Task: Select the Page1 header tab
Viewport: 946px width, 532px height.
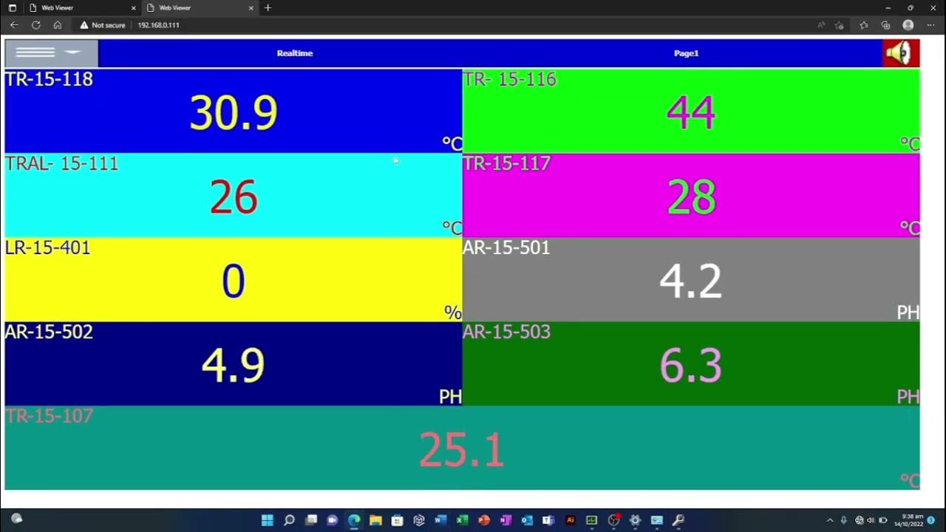Action: point(686,53)
